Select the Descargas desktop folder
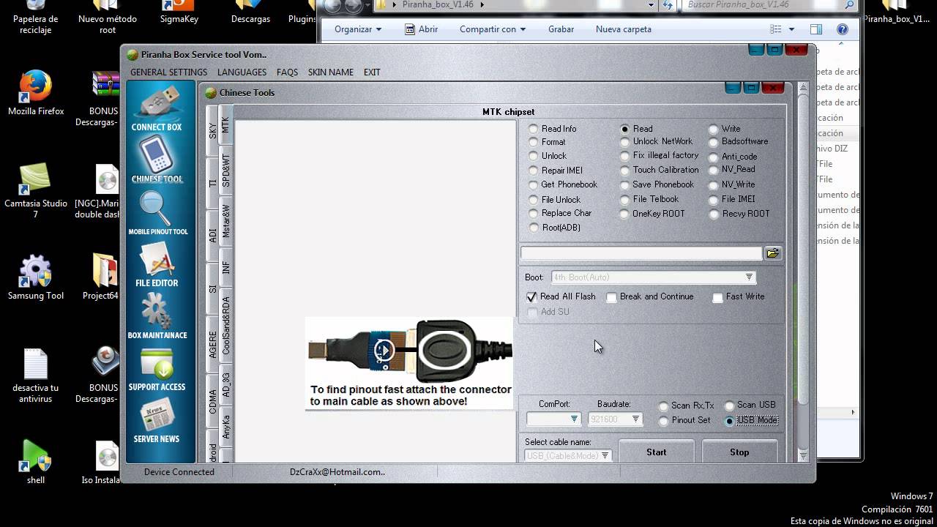Viewport: 937px width, 527px height. pyautogui.click(x=250, y=13)
